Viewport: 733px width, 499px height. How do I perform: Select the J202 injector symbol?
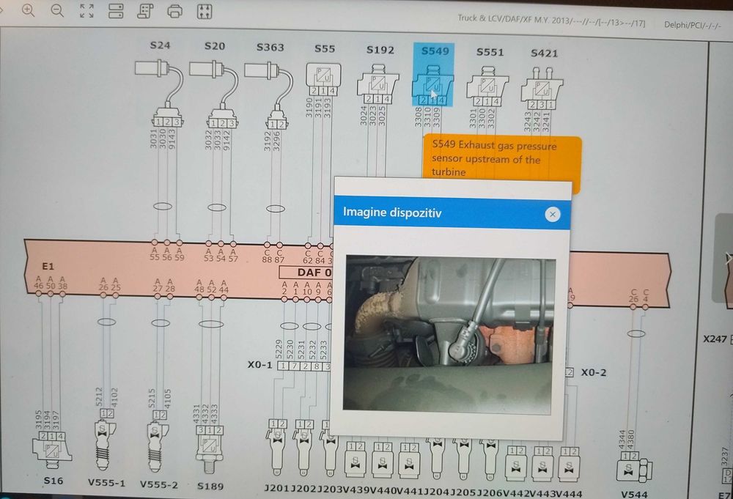pyautogui.click(x=303, y=448)
